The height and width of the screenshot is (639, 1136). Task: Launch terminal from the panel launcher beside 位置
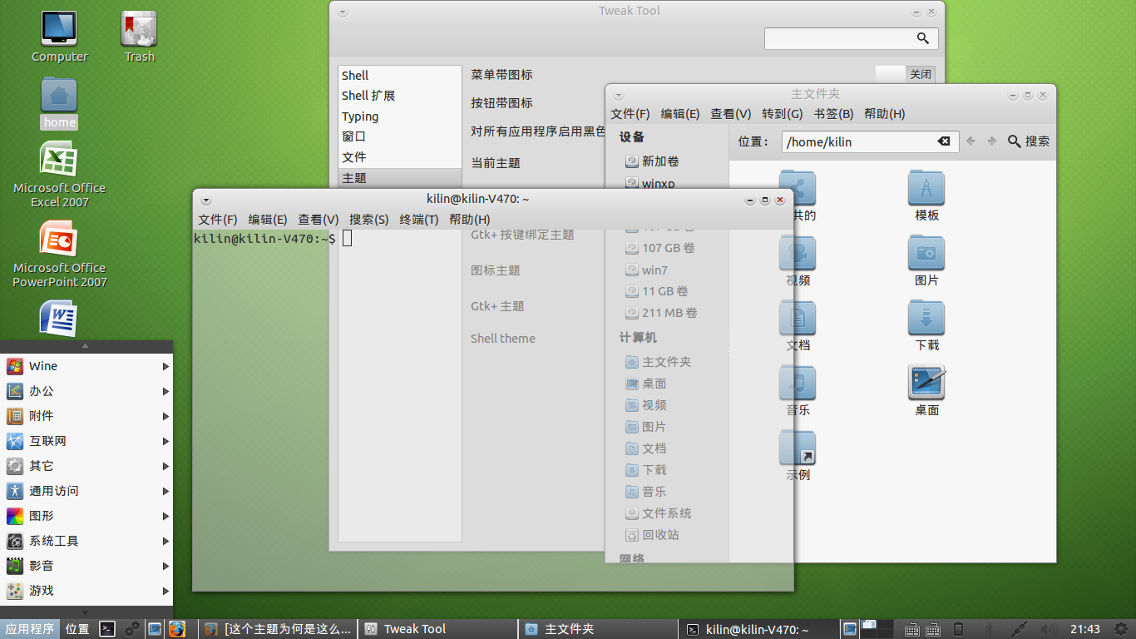[107, 629]
